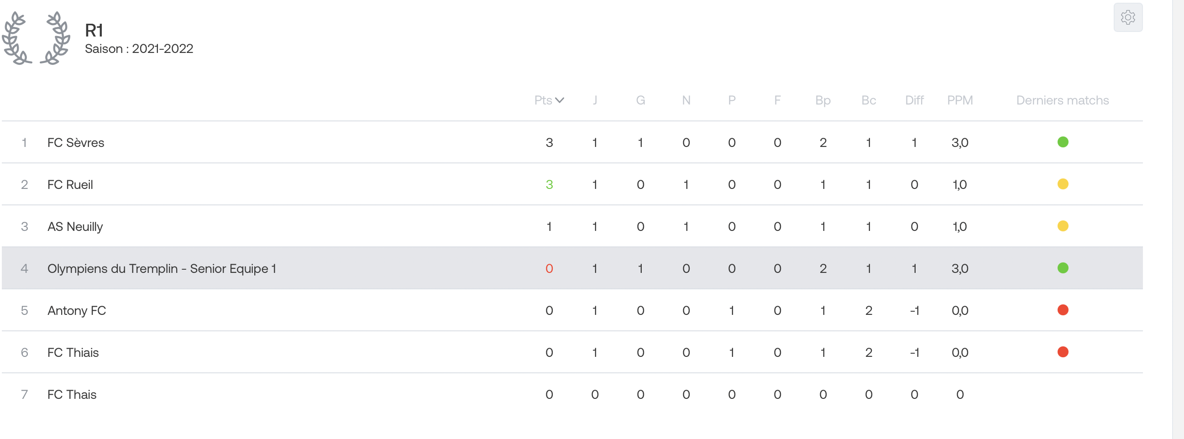Click FC Thiais red last-match dot
This screenshot has width=1184, height=439.
pyautogui.click(x=1062, y=352)
